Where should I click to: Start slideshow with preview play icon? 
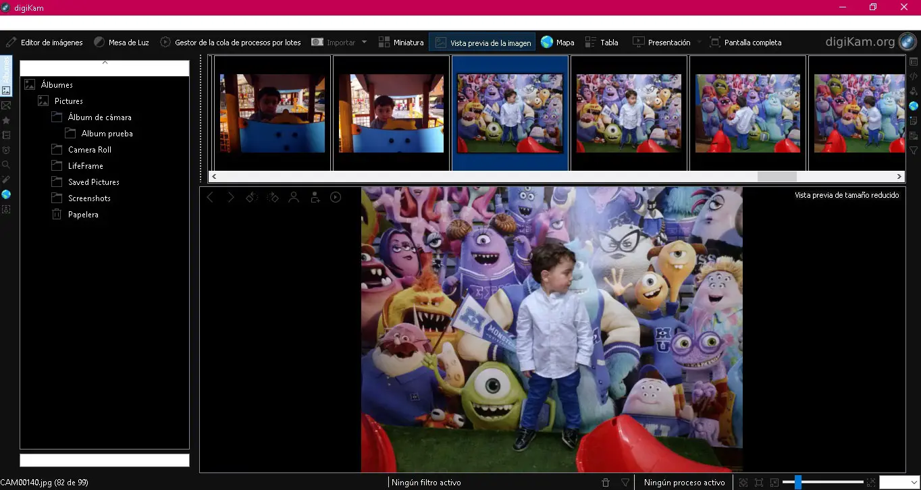pyautogui.click(x=336, y=197)
